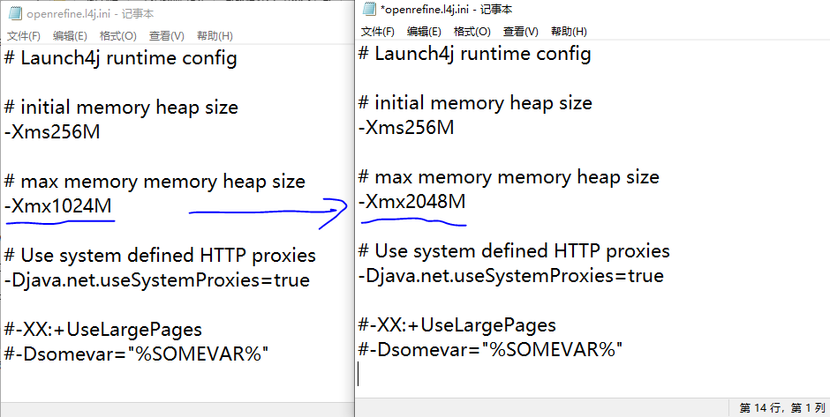Open 查看(V) menu in the left Notepad window
830x417 pixels.
[x=167, y=36]
